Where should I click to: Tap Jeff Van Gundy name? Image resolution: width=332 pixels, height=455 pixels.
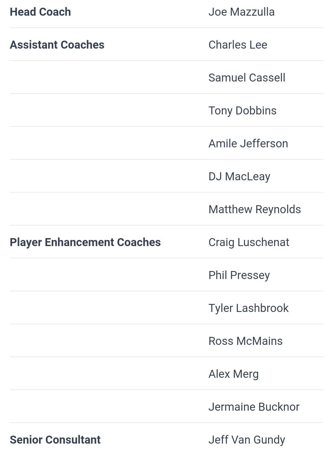click(x=247, y=440)
